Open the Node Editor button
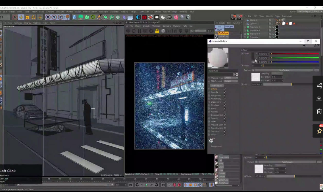This screenshot has width=323, height=192. (217, 86)
